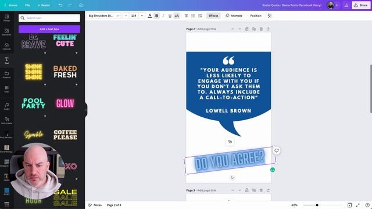Lock Page 3
Screen dimensions: 372x209
pos(246,190)
